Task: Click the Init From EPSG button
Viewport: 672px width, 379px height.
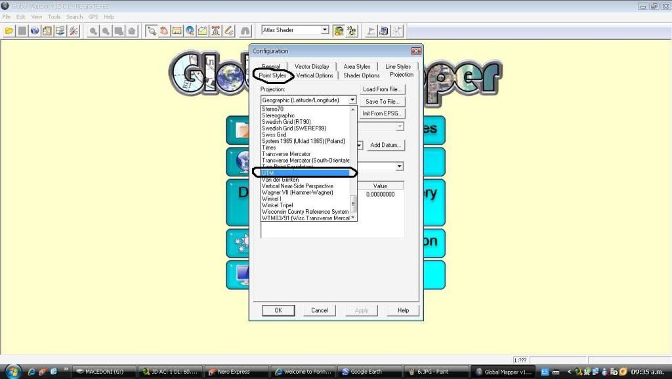Action: pyautogui.click(x=383, y=113)
